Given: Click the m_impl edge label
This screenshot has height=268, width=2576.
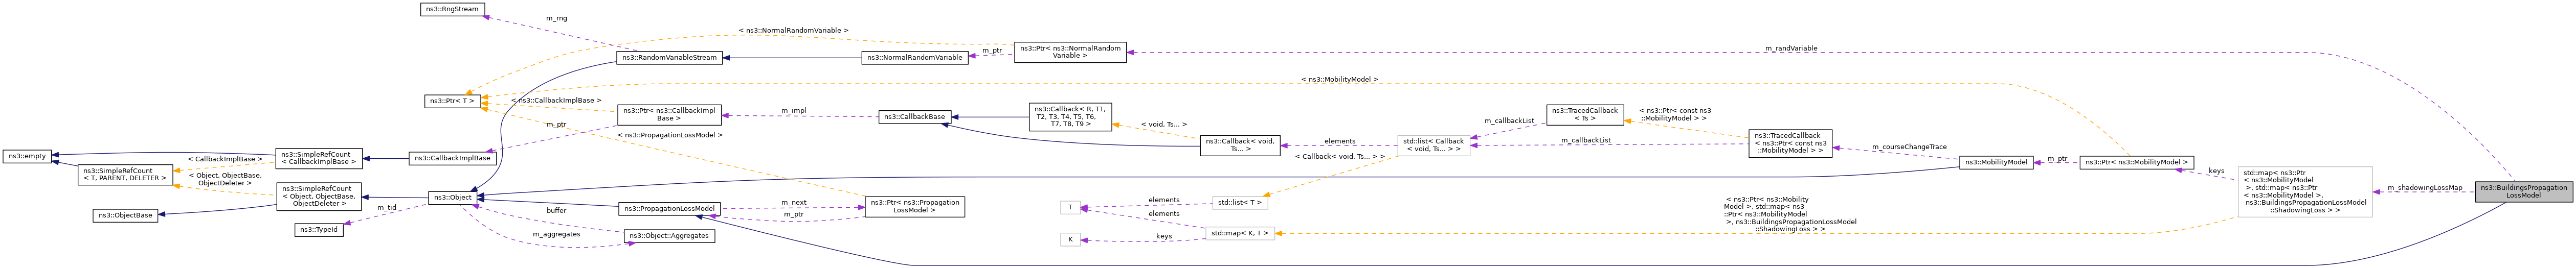Looking at the screenshot, I should pos(794,111).
